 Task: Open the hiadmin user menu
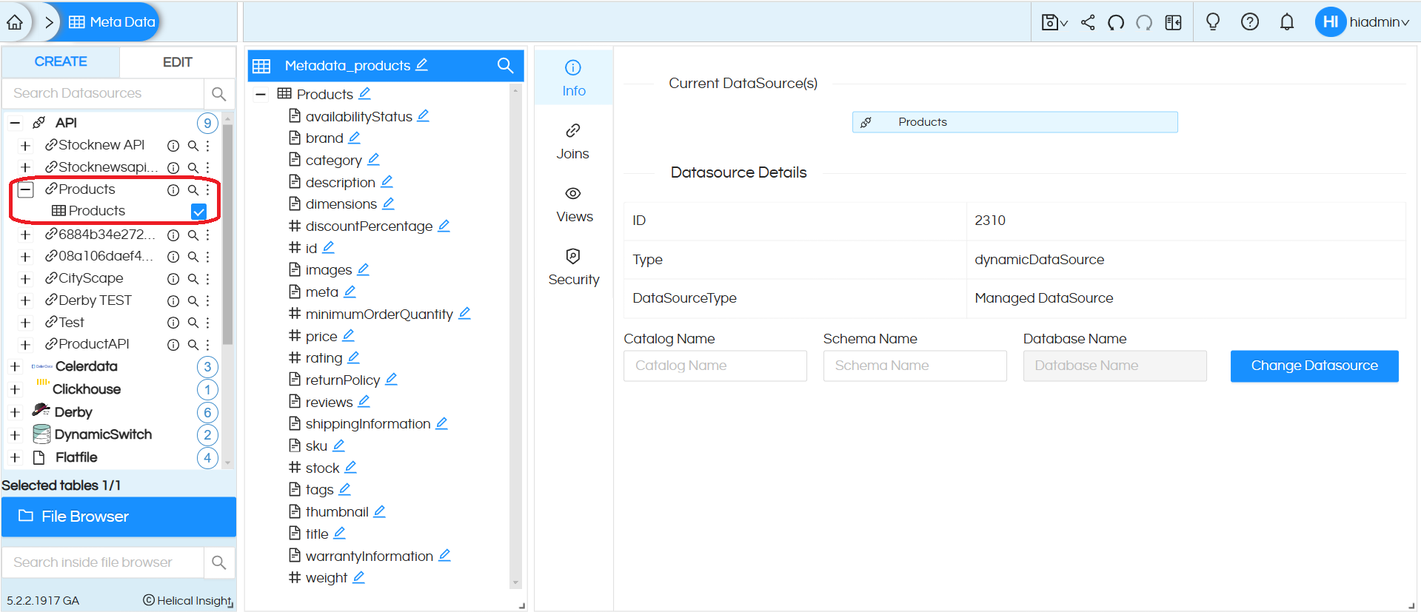pos(1363,22)
